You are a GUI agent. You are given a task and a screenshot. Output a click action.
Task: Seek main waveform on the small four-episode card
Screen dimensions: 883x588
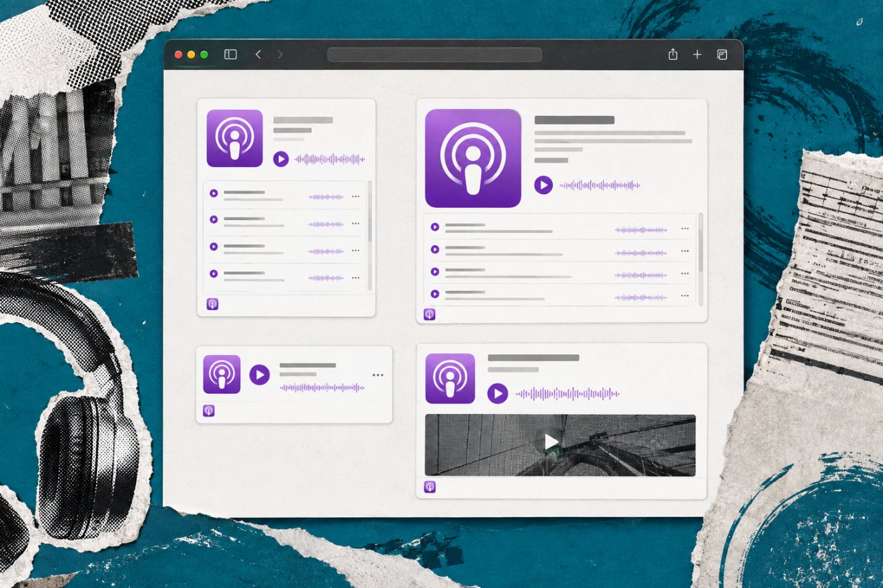click(330, 159)
